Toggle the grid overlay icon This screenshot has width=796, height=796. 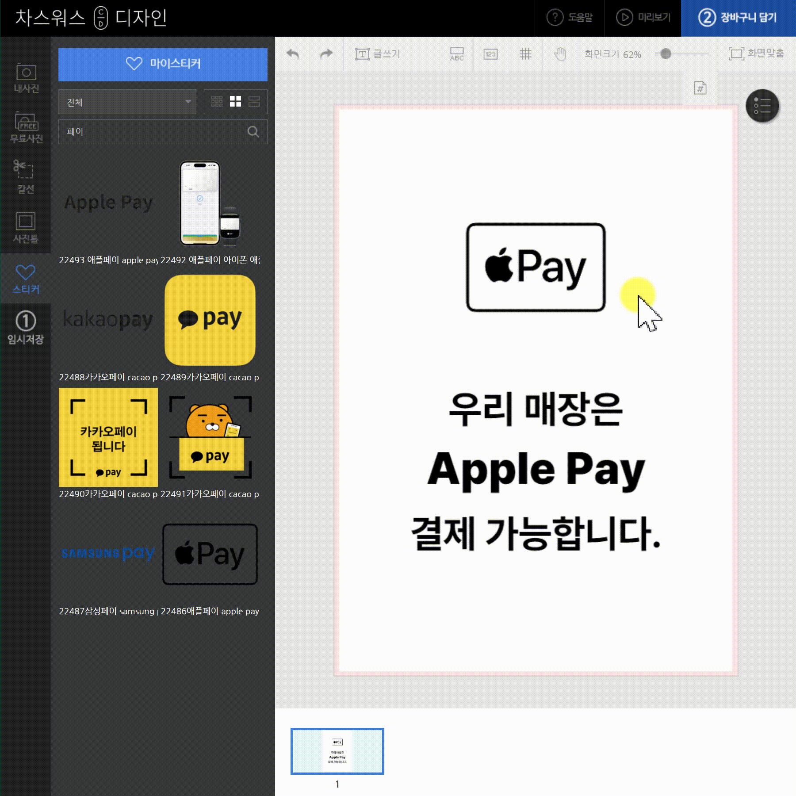525,54
